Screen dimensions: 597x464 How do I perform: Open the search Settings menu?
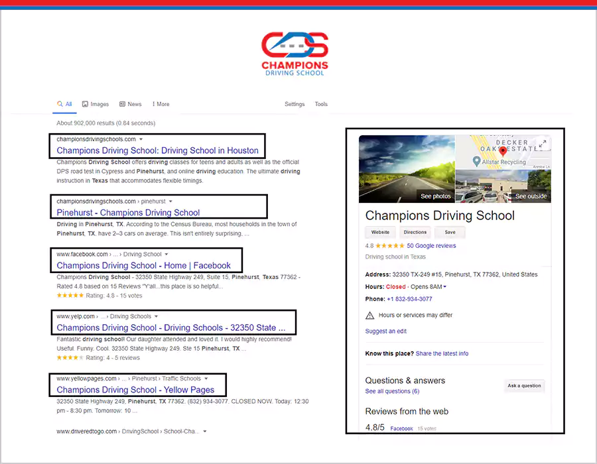pos(295,104)
